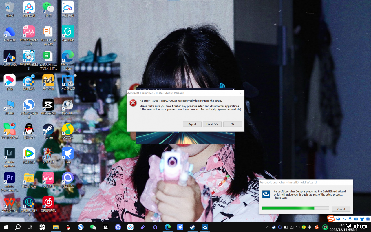Open Xunlei (迅雷) desktop shortcut
371x232 pixels.
[x=68, y=156]
